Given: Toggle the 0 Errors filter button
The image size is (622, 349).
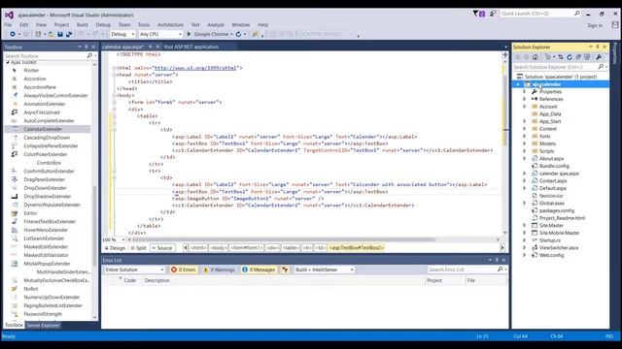Looking at the screenshot, I should (x=184, y=270).
